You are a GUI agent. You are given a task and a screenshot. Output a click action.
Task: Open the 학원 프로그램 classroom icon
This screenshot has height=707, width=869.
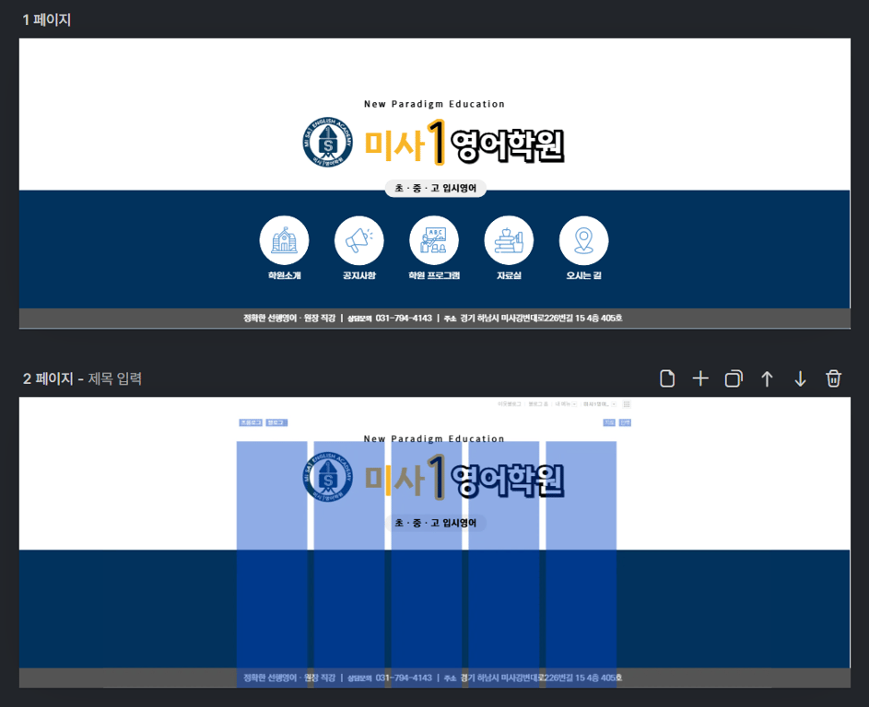[x=433, y=239]
